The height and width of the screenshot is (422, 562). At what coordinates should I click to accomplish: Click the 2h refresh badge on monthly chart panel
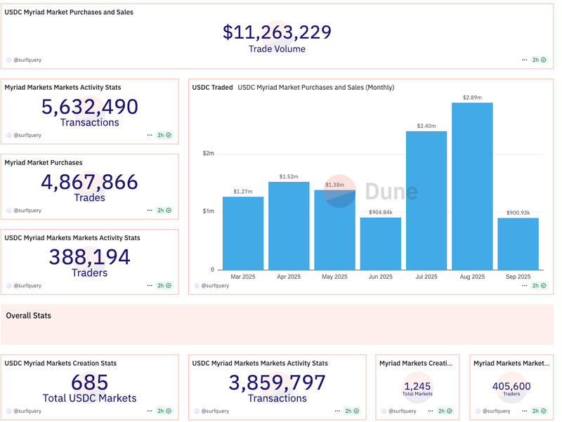point(539,286)
